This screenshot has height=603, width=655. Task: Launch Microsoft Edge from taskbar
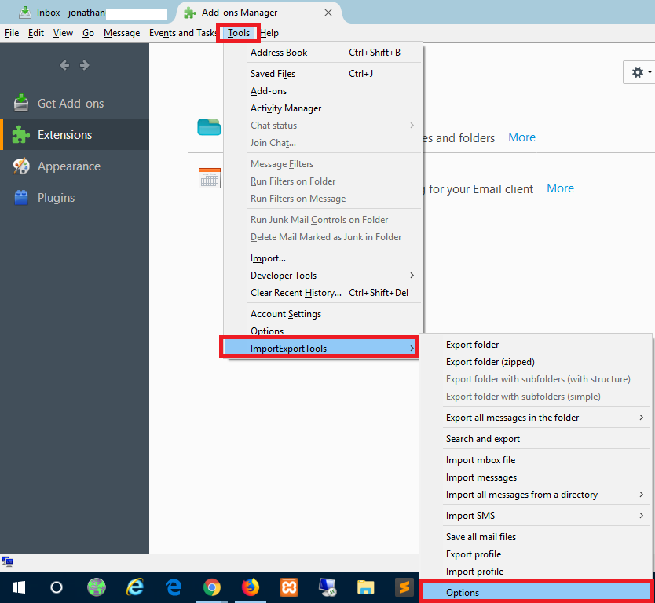174,587
